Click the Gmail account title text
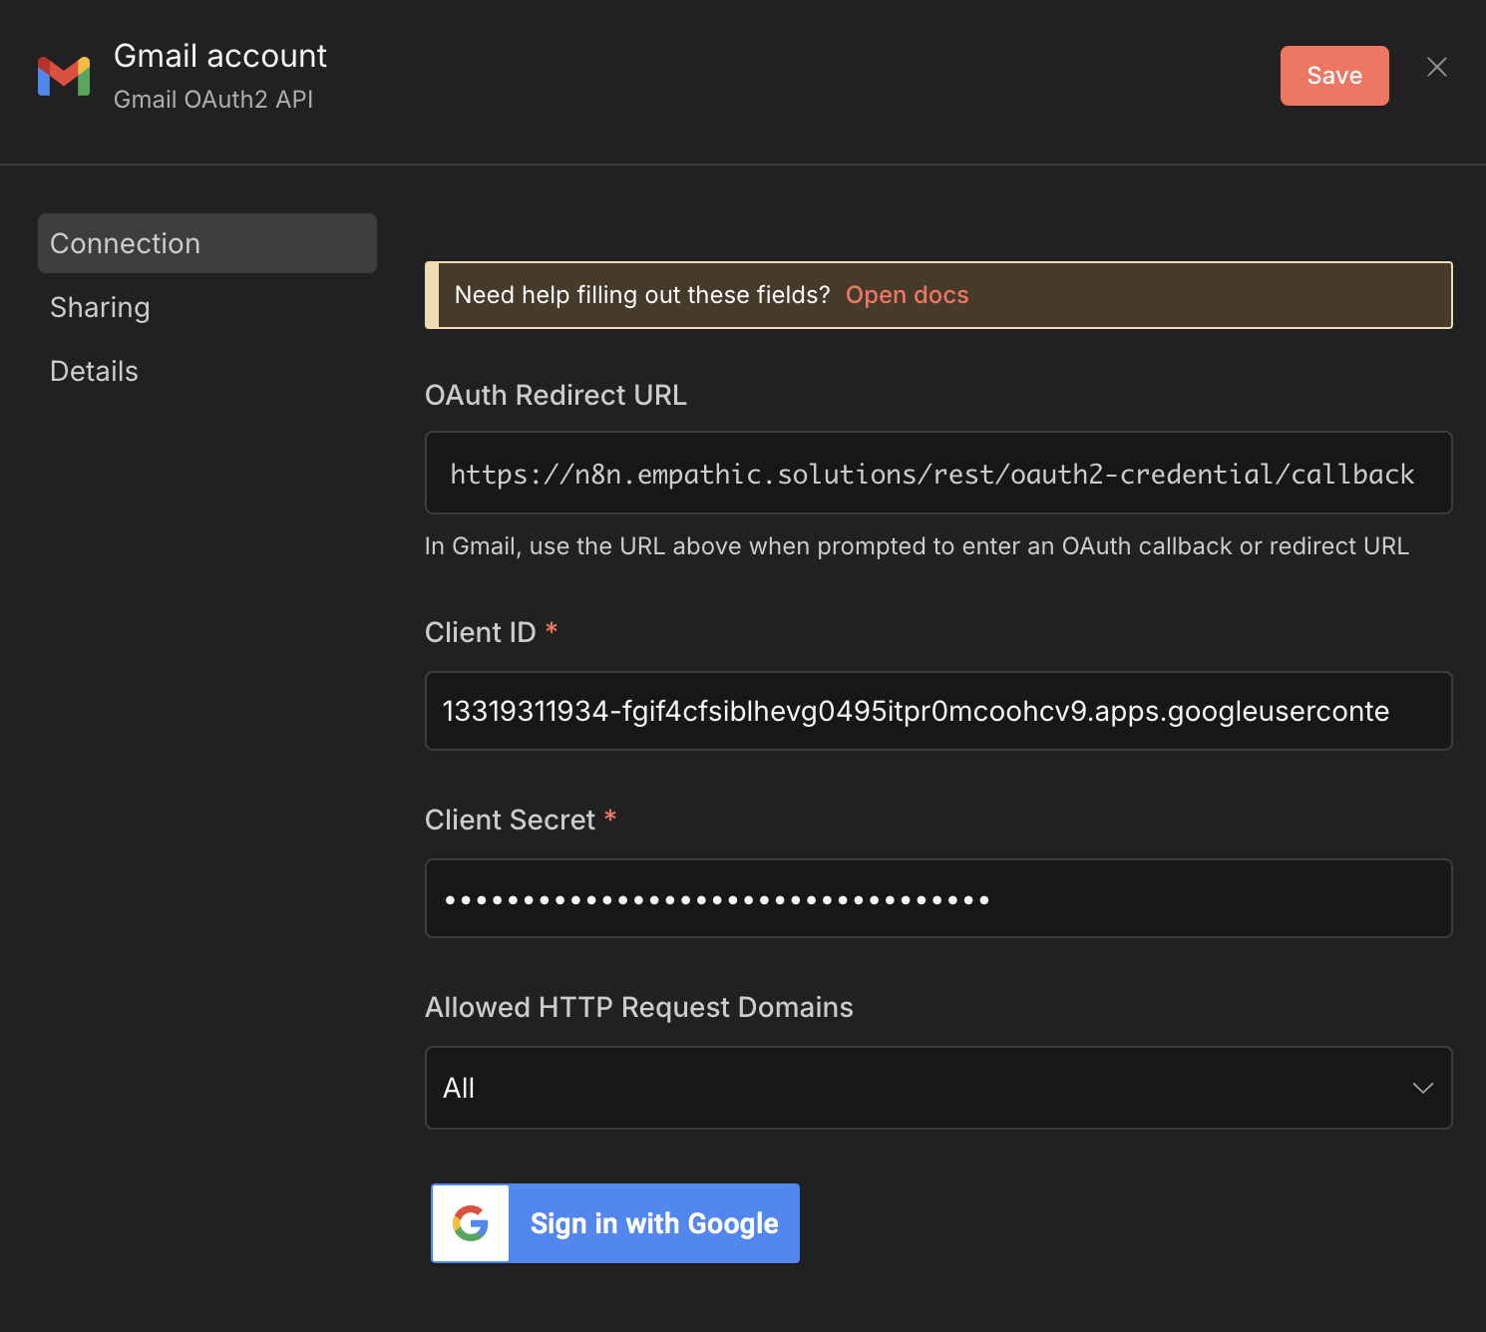Viewport: 1486px width, 1332px height. point(220,56)
